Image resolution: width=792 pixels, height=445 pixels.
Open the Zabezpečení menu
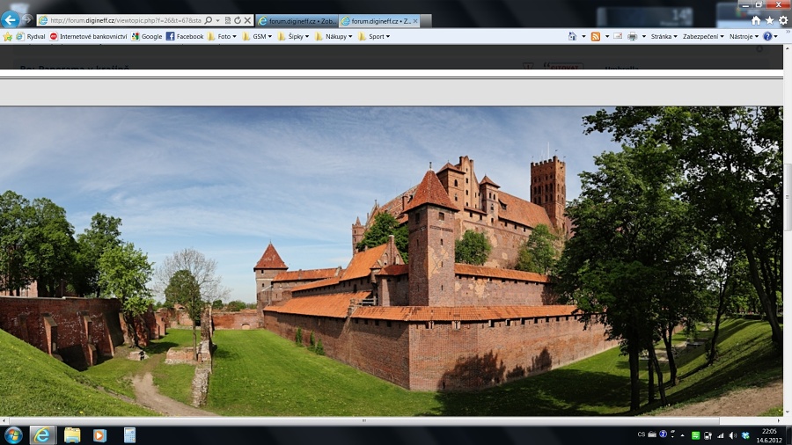tap(702, 37)
